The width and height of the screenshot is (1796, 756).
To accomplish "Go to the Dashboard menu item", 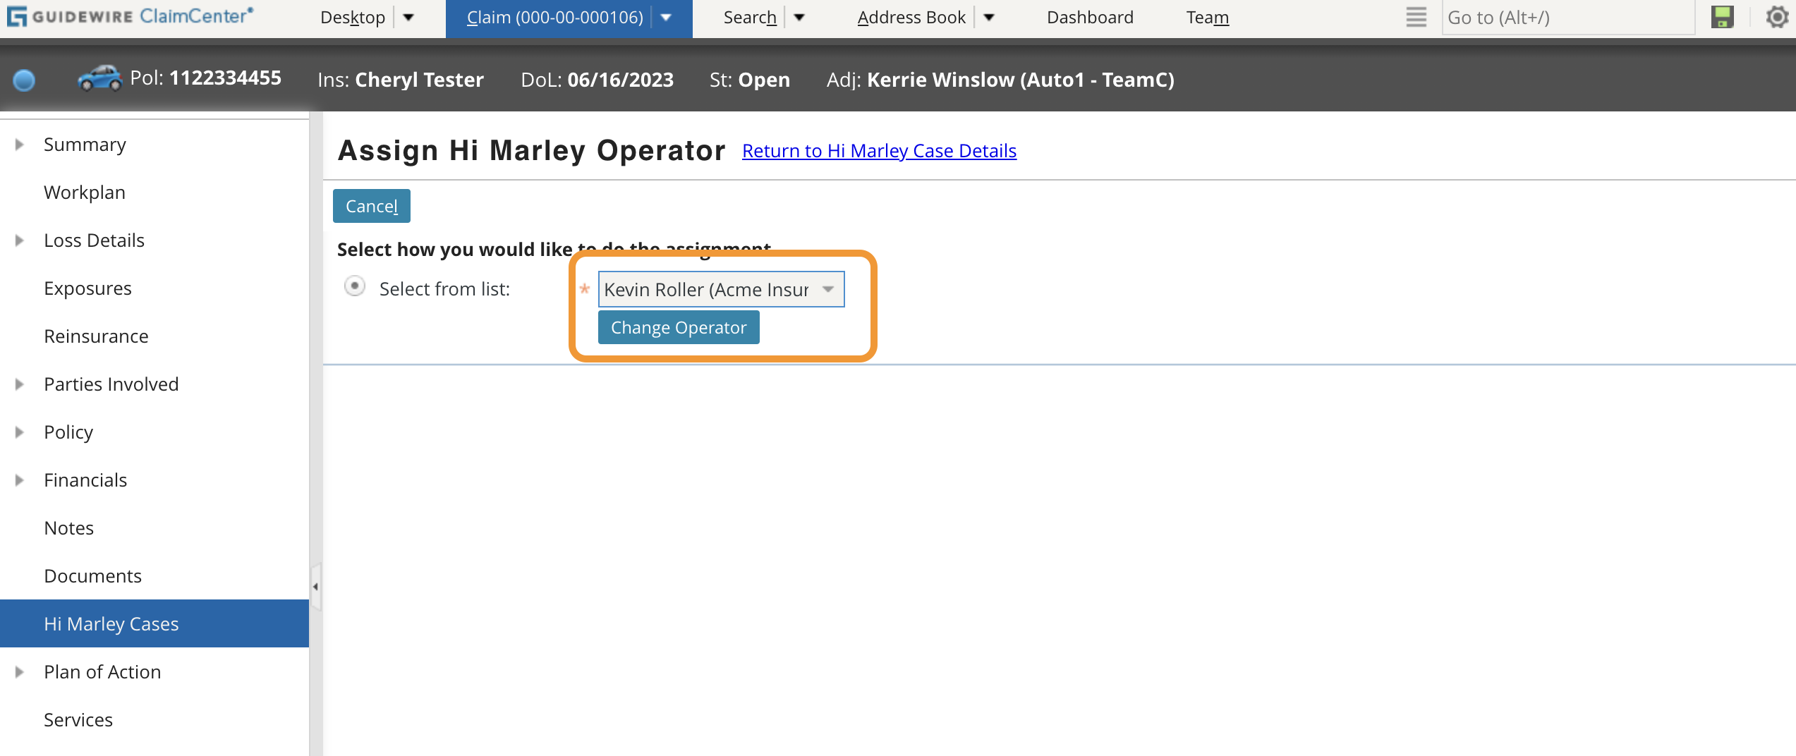I will click(1090, 17).
